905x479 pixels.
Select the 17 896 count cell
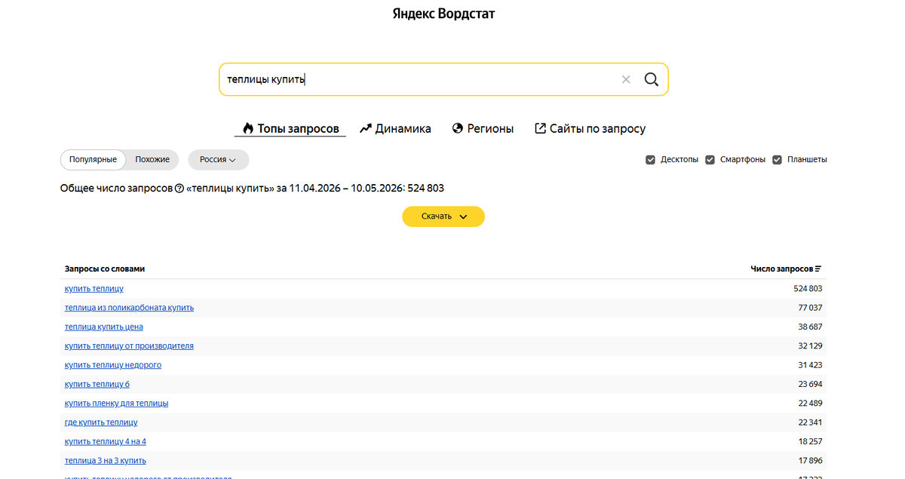pyautogui.click(x=810, y=460)
